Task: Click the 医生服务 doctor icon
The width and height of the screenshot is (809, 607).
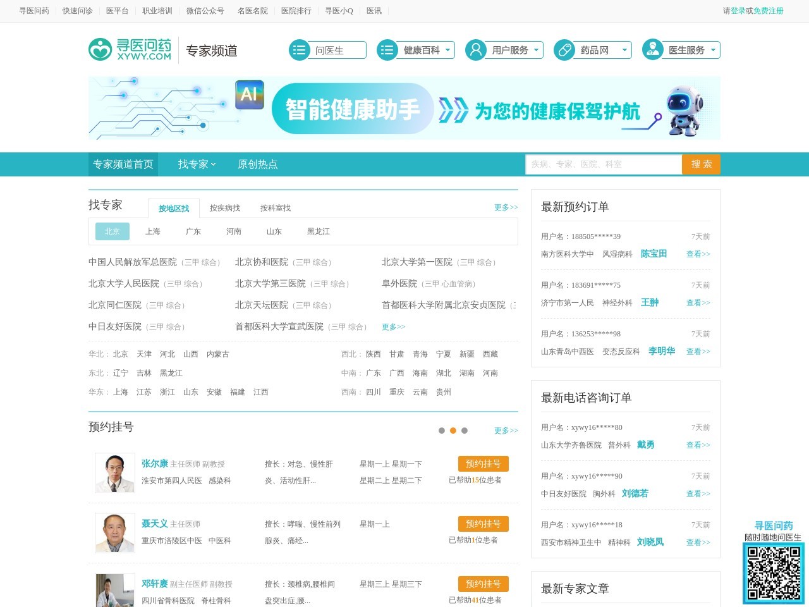Action: point(652,49)
